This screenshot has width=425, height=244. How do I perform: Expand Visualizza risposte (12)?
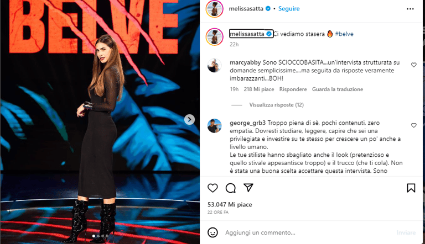point(276,105)
